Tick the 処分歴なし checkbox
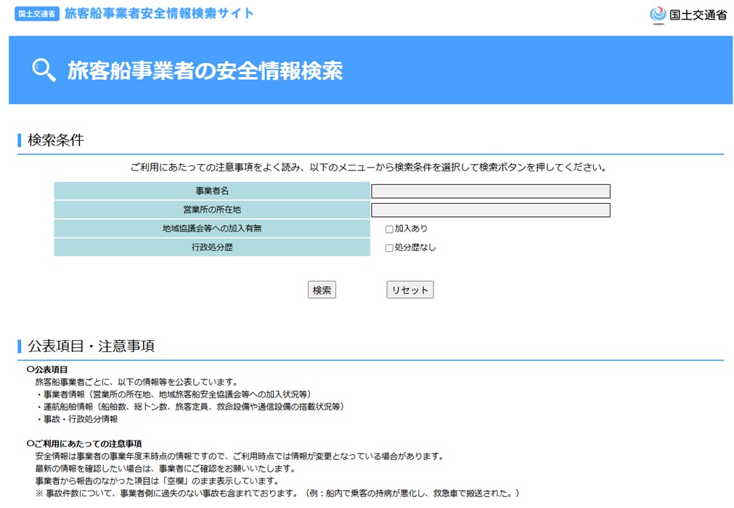Screen dimensions: 734x508 click(x=389, y=248)
